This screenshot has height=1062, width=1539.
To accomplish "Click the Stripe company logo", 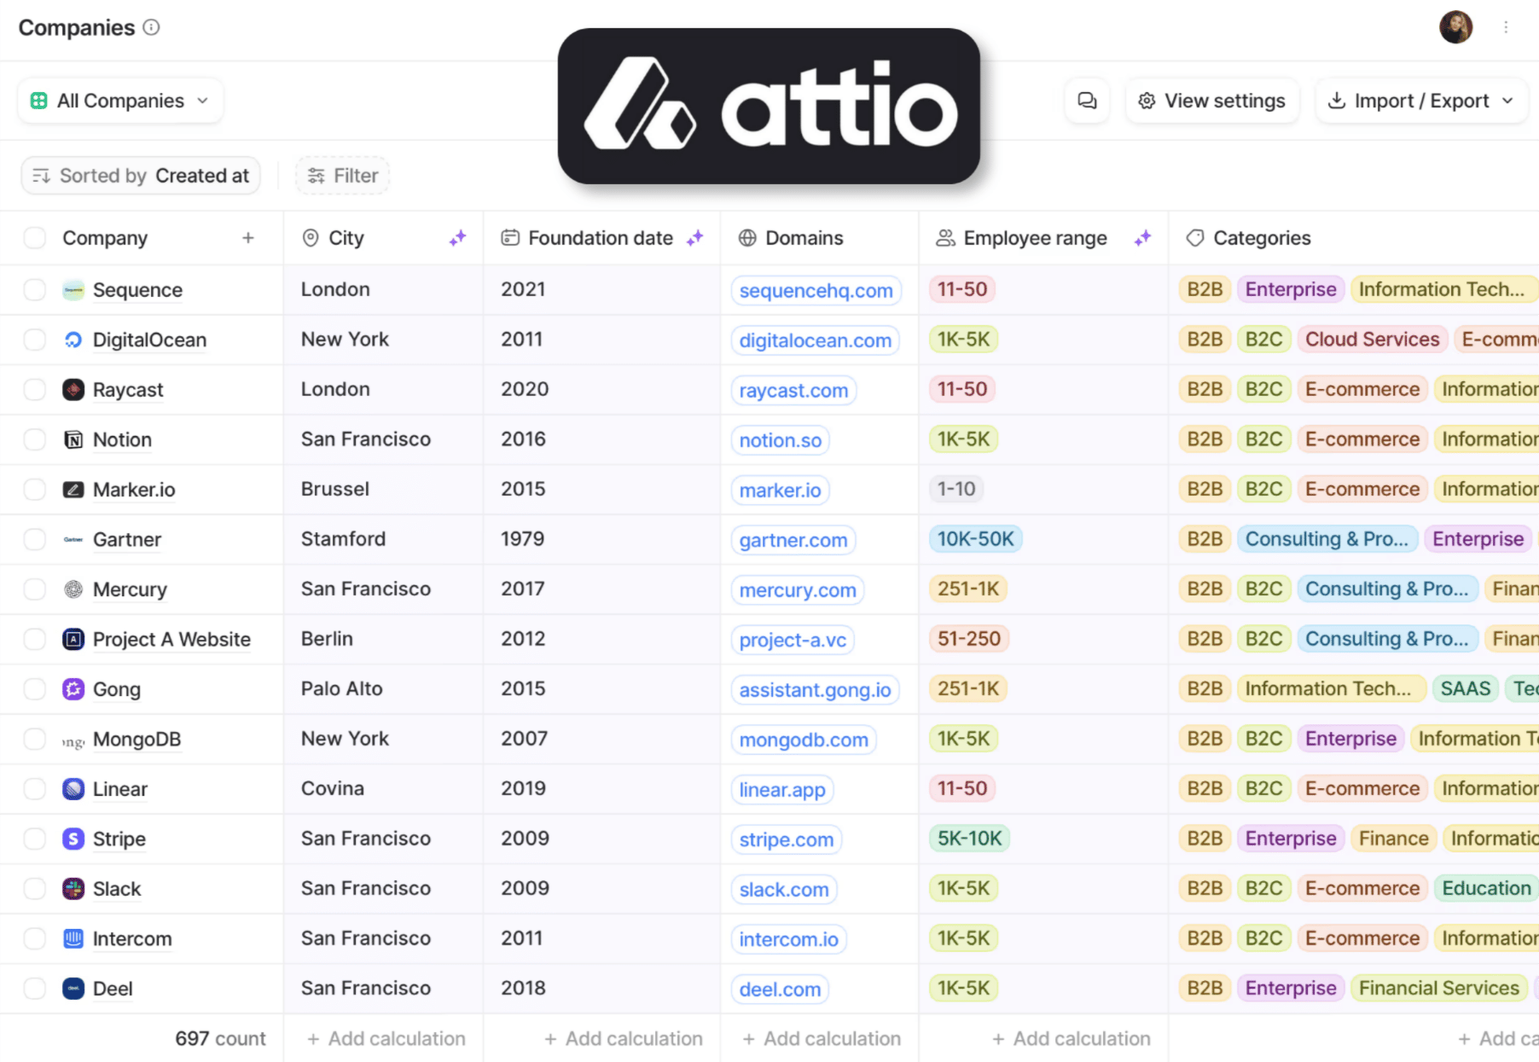I will [73, 839].
